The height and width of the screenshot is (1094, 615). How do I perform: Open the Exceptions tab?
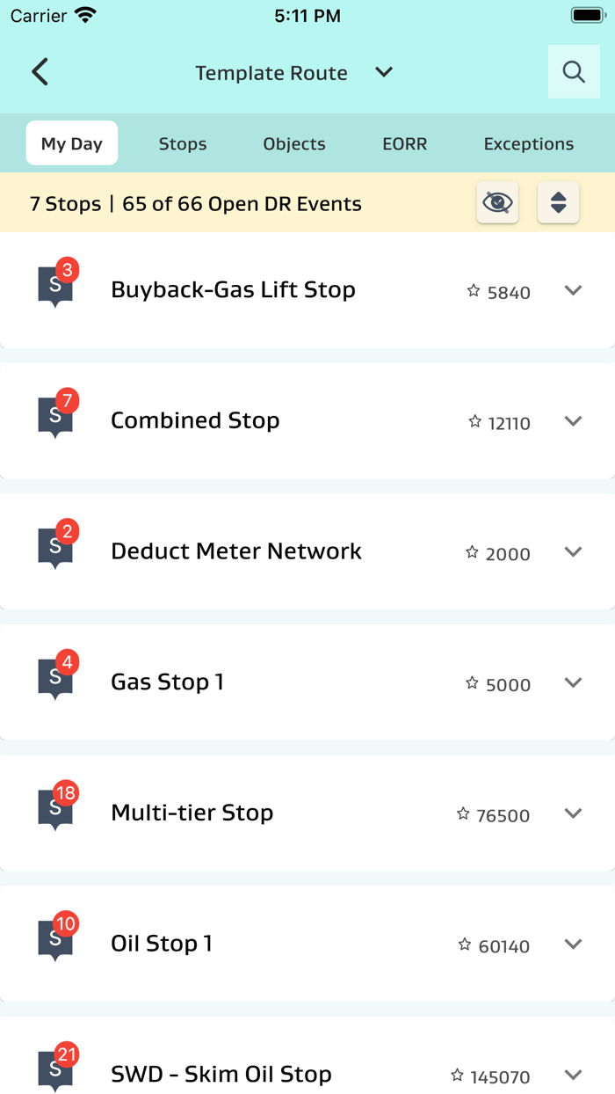tap(529, 144)
